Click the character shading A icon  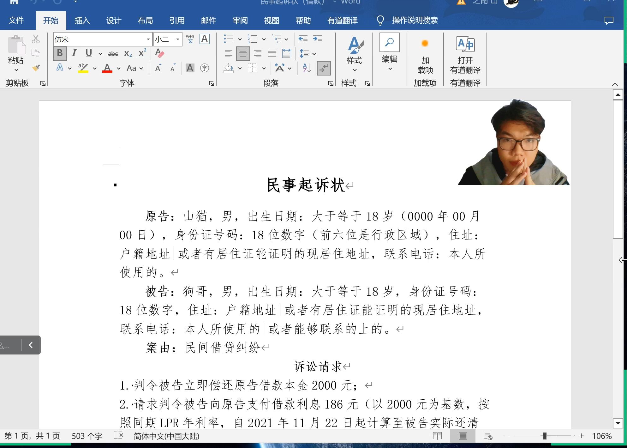[x=190, y=68]
